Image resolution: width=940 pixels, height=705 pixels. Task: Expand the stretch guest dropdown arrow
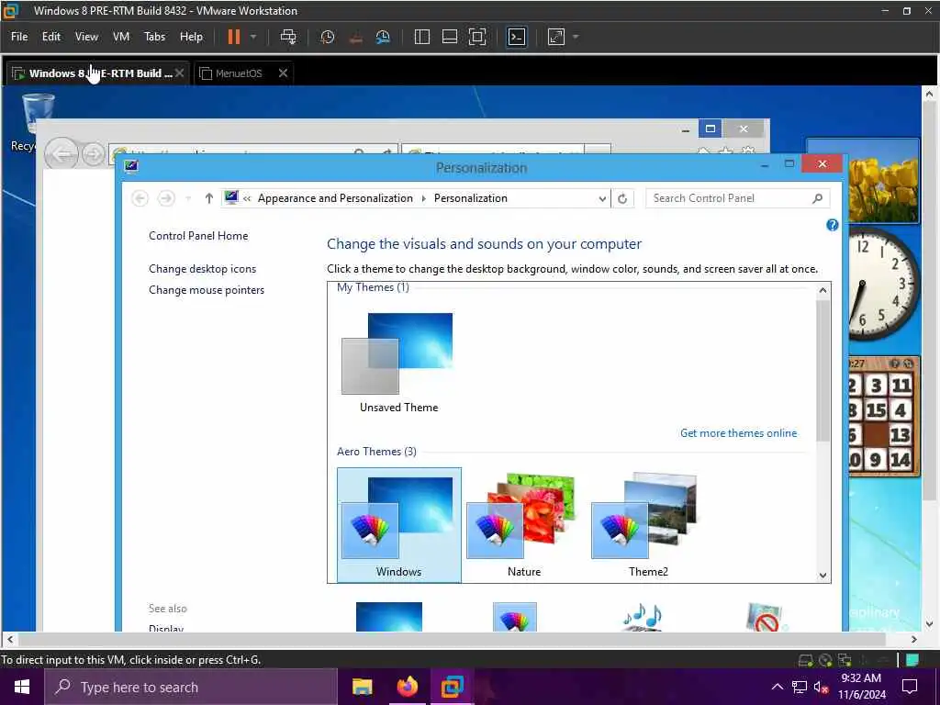click(x=576, y=37)
